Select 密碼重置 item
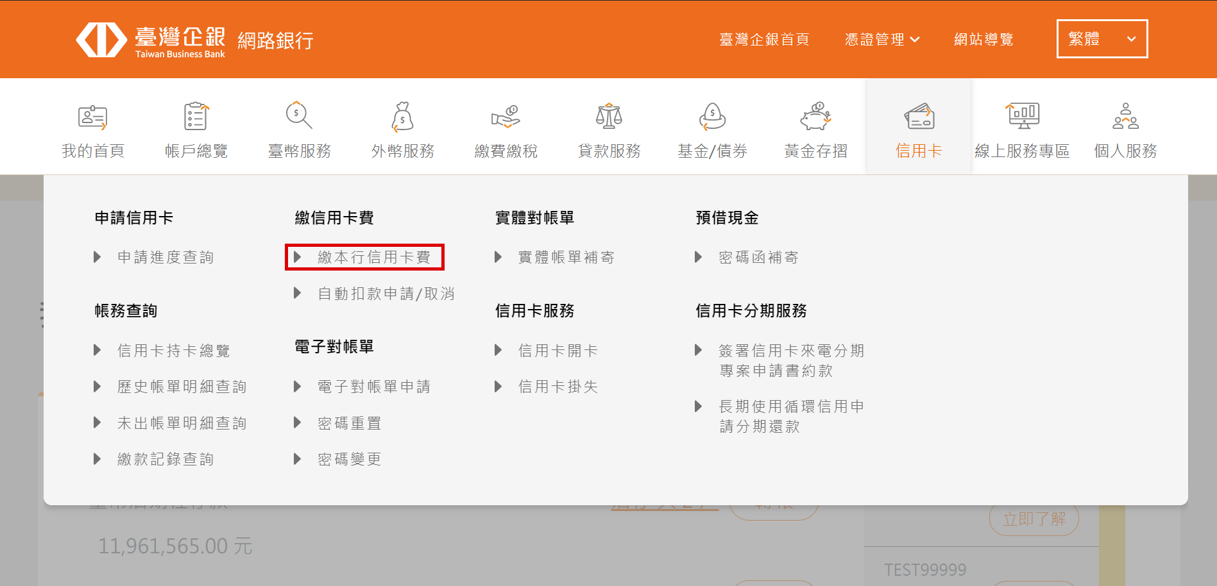Viewport: 1217px width, 586px height. 350,423
